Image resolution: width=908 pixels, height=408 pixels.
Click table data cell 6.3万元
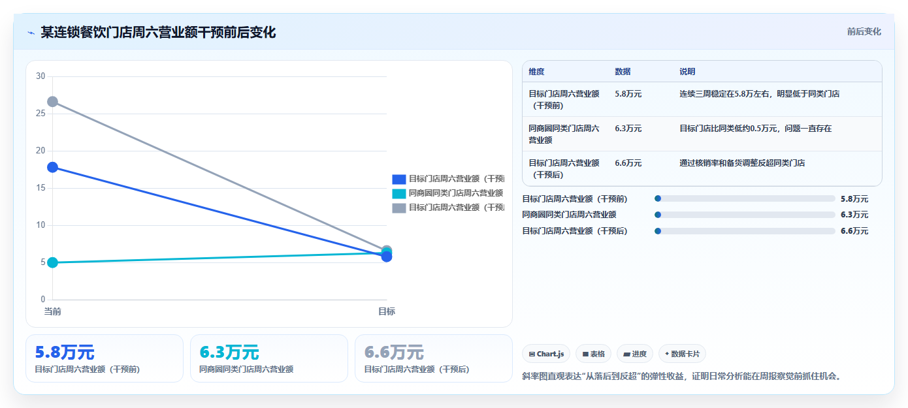(x=628, y=129)
